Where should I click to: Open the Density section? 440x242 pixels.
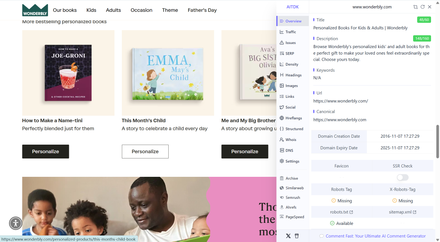pos(293,64)
